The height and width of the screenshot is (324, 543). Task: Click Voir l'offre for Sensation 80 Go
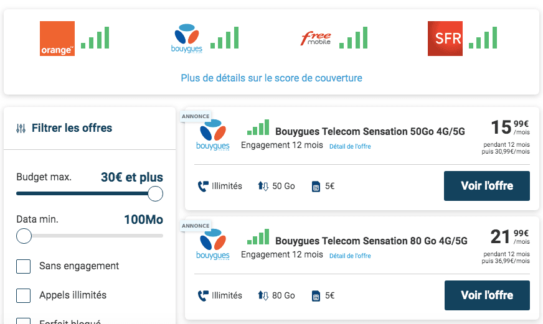[487, 295]
